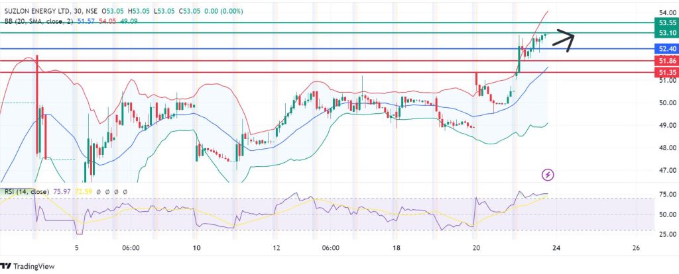Select the SUZLON ENERGY LTD symbol title
Viewport: 679px width, 274px height.
tap(37, 13)
